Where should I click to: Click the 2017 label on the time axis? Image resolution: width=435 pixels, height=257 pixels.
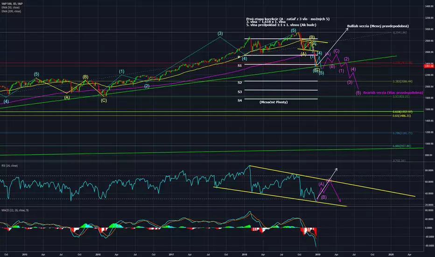pyautogui.click(x=171, y=254)
